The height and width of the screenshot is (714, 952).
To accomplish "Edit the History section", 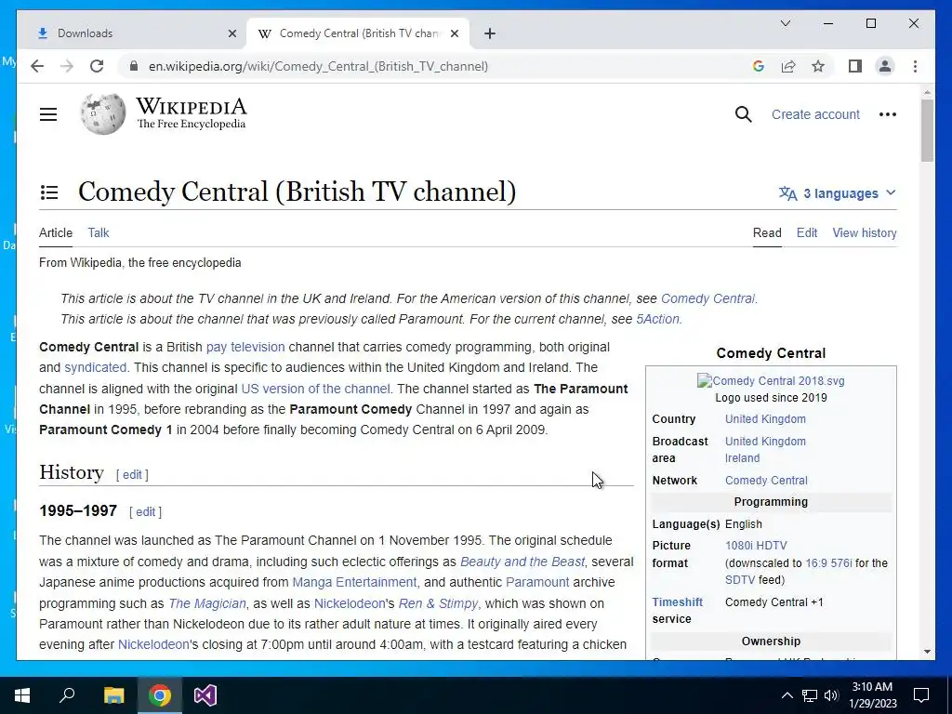I will [132, 475].
